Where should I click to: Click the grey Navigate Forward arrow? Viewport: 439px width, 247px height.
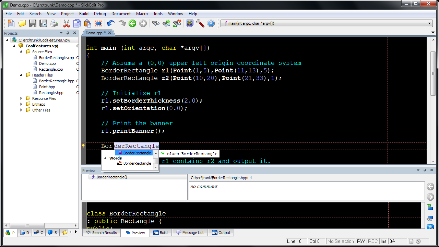[143, 23]
